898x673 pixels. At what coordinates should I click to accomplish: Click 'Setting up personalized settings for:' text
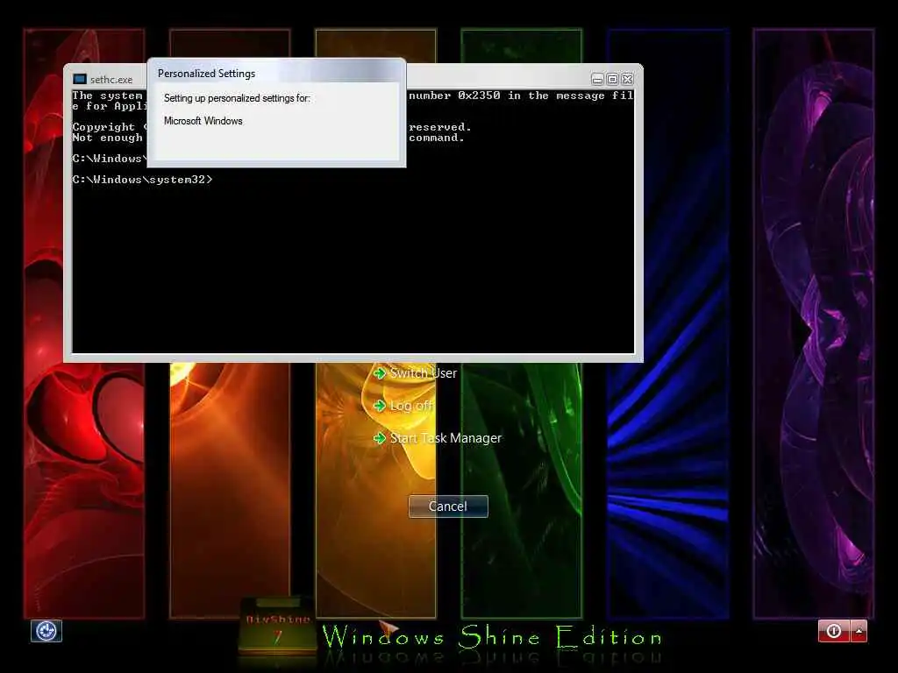237,98
